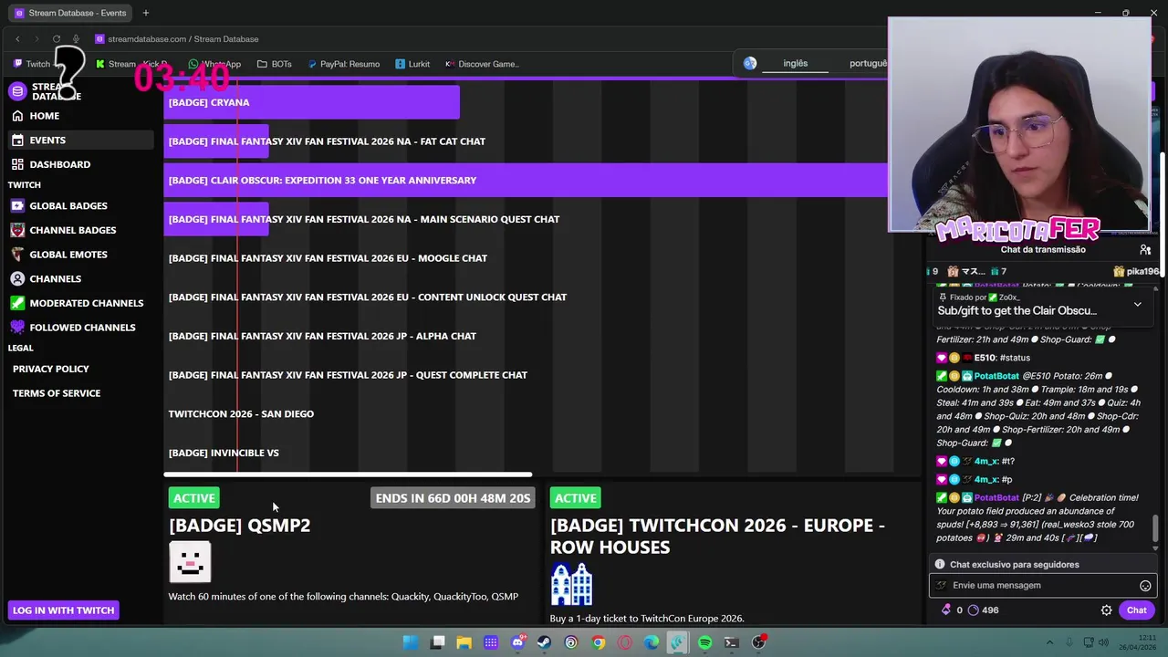Click the TwitchCon Europe Row Houses badge image
The height and width of the screenshot is (657, 1168).
coord(571,584)
